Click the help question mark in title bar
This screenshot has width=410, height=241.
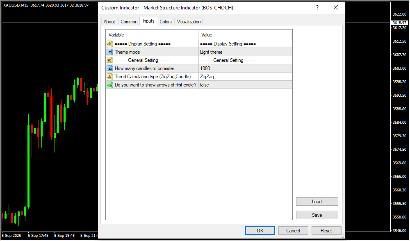click(317, 8)
